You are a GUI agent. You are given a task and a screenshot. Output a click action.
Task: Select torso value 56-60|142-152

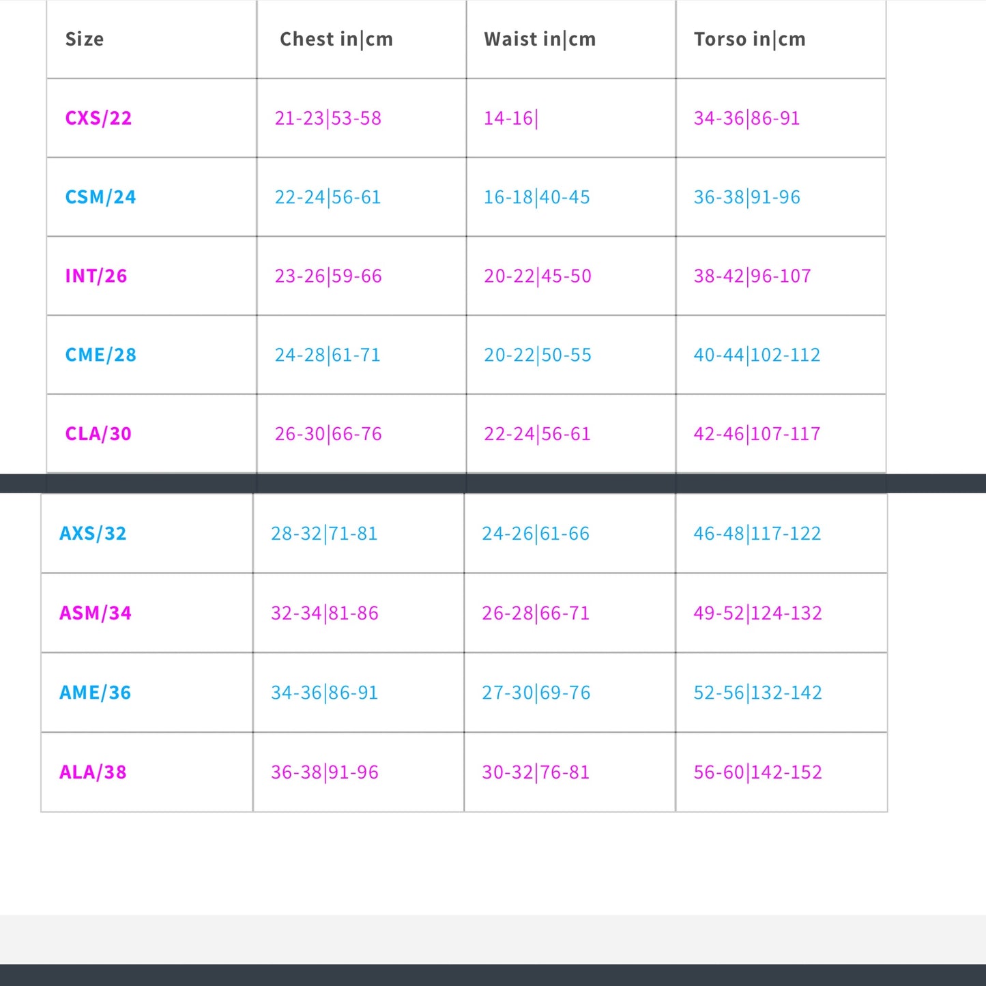coord(757,773)
